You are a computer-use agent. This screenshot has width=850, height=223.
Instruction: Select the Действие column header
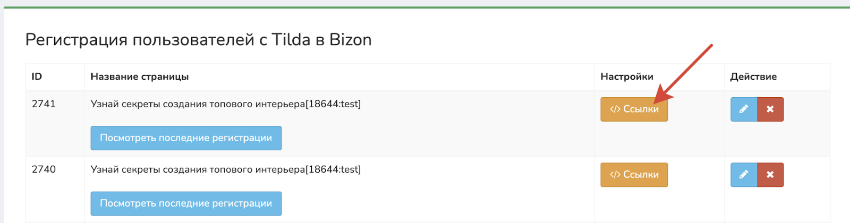753,76
